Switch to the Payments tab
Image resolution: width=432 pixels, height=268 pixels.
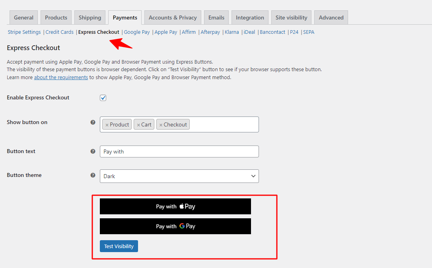[125, 17]
